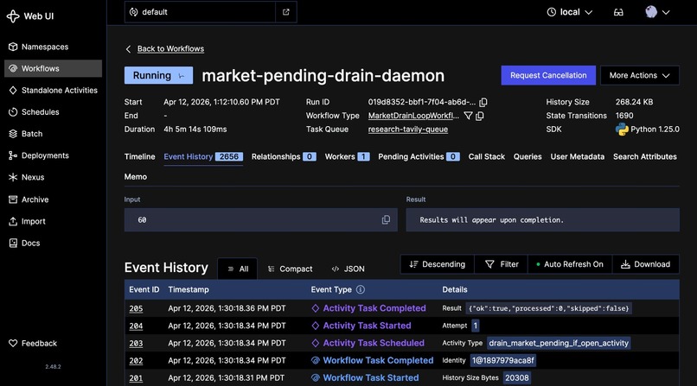Open the user avatar menu
Image resolution: width=697 pixels, height=386 pixels.
(657, 12)
